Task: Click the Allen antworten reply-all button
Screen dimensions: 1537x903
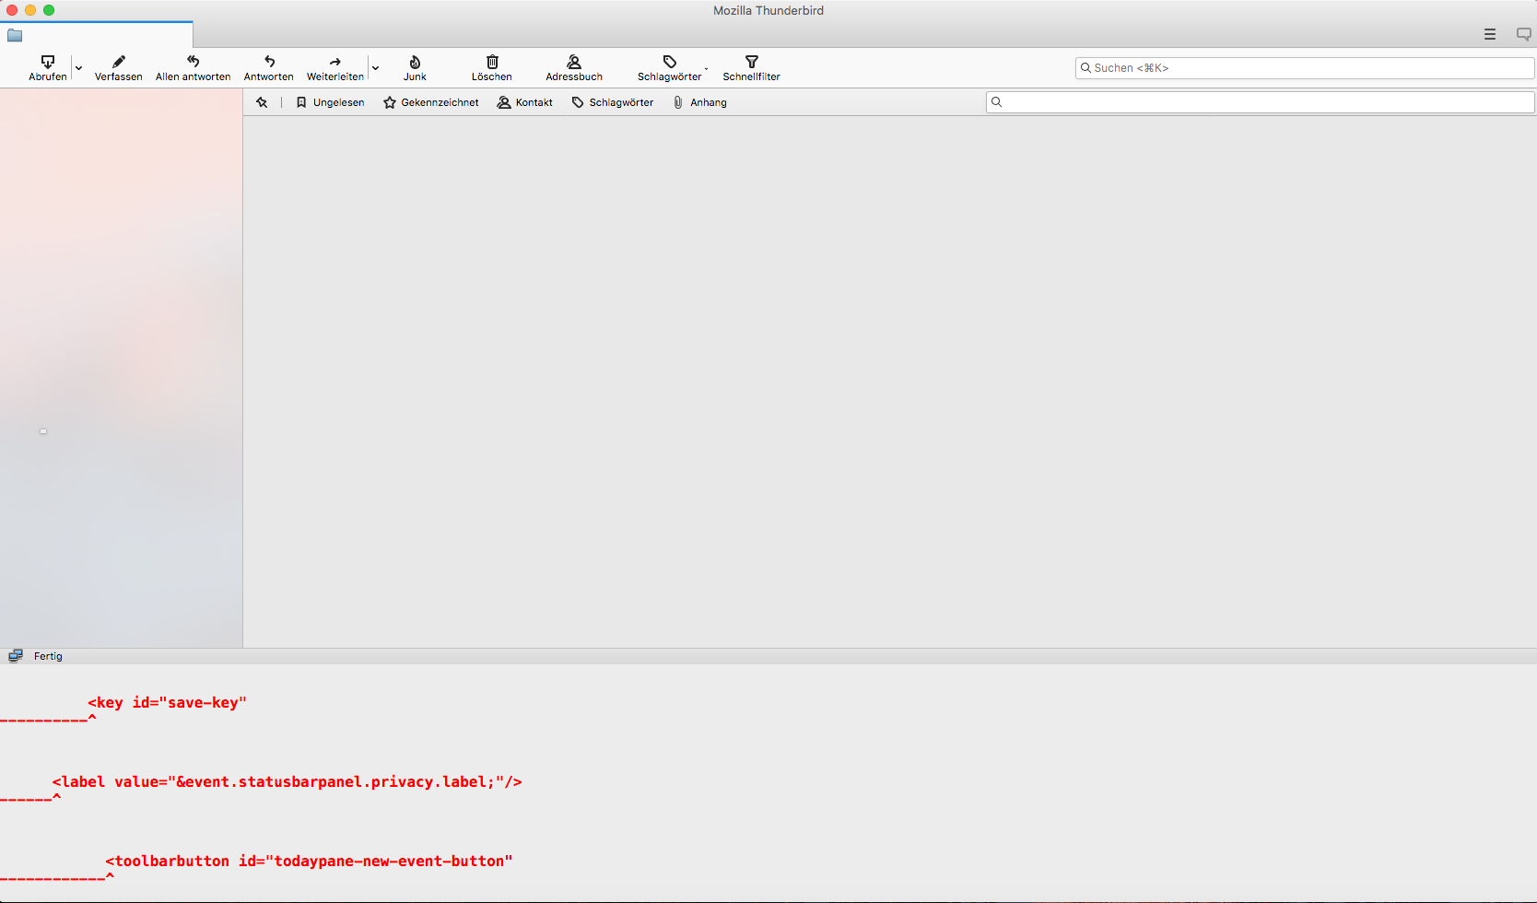Action: pyautogui.click(x=194, y=68)
